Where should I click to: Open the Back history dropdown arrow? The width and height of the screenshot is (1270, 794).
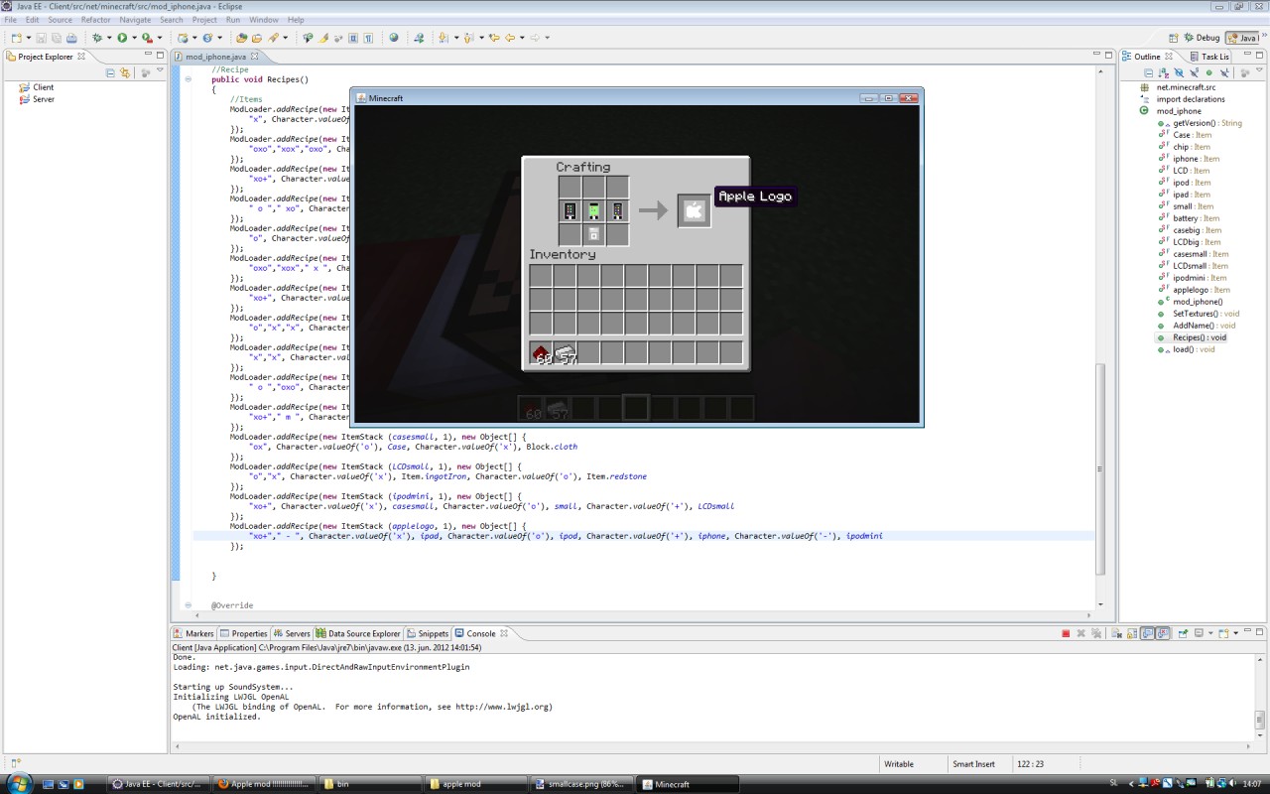522,38
